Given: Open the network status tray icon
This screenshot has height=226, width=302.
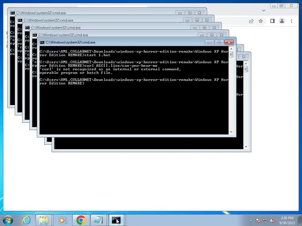Looking at the screenshot, I should coord(265,220).
